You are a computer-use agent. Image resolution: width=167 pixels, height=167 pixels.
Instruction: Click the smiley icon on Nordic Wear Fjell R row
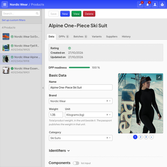point(12,46)
